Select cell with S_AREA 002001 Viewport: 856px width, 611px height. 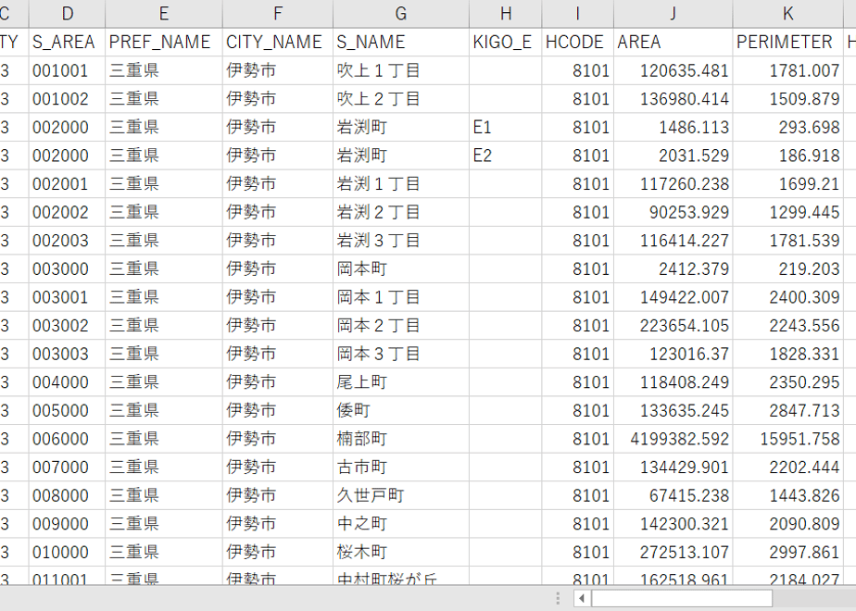(x=67, y=184)
